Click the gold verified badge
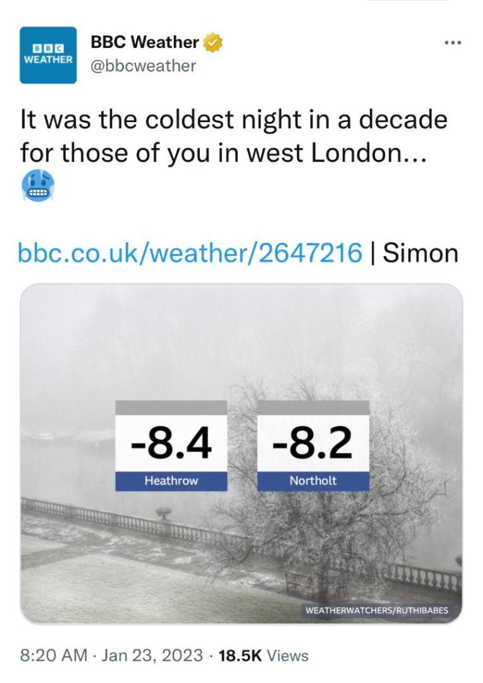This screenshot has height=683, width=483. [213, 42]
